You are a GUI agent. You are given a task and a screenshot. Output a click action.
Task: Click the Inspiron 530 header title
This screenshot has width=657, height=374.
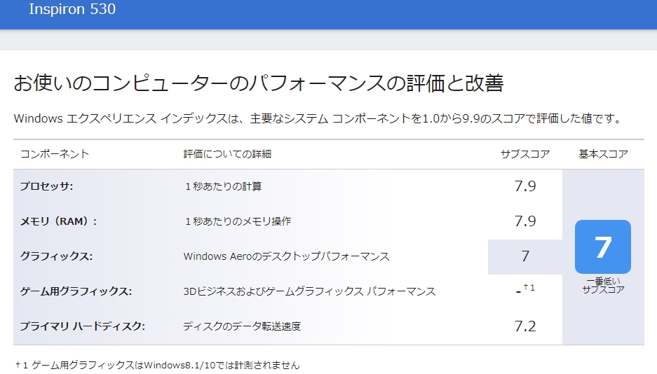pyautogui.click(x=72, y=9)
